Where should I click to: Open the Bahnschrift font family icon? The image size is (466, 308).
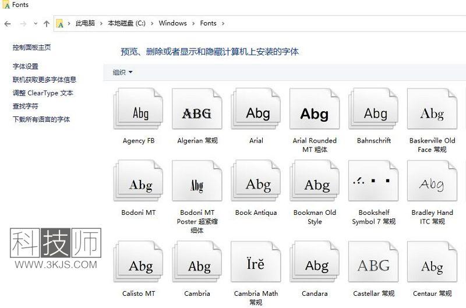pos(374,112)
